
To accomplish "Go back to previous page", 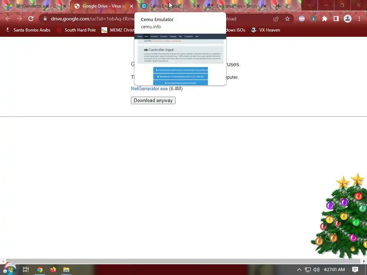I will (8, 19).
